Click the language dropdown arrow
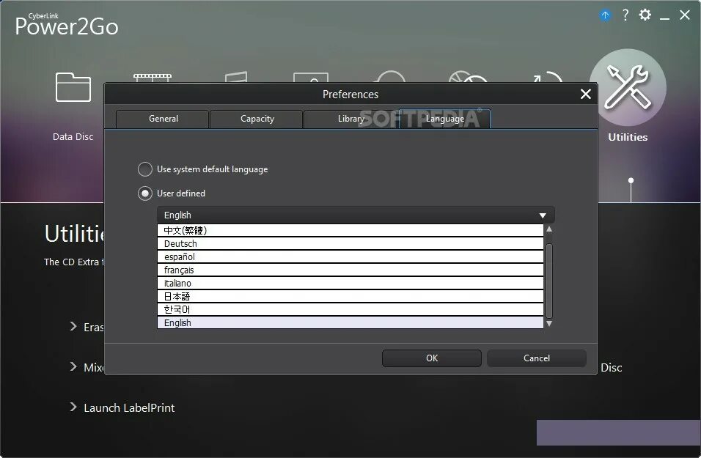The image size is (701, 458). [543, 215]
